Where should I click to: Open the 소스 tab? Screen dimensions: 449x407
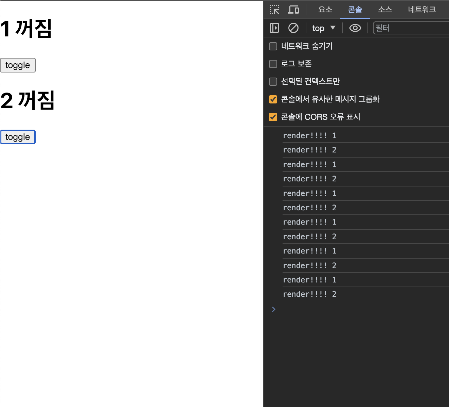(x=385, y=10)
